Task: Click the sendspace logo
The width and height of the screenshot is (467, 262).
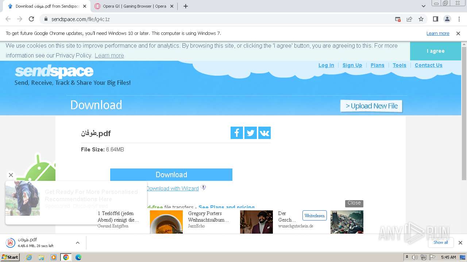Action: (54, 71)
